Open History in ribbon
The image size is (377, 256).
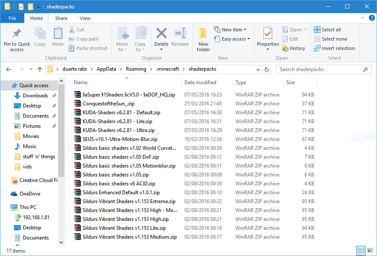[x=293, y=49]
